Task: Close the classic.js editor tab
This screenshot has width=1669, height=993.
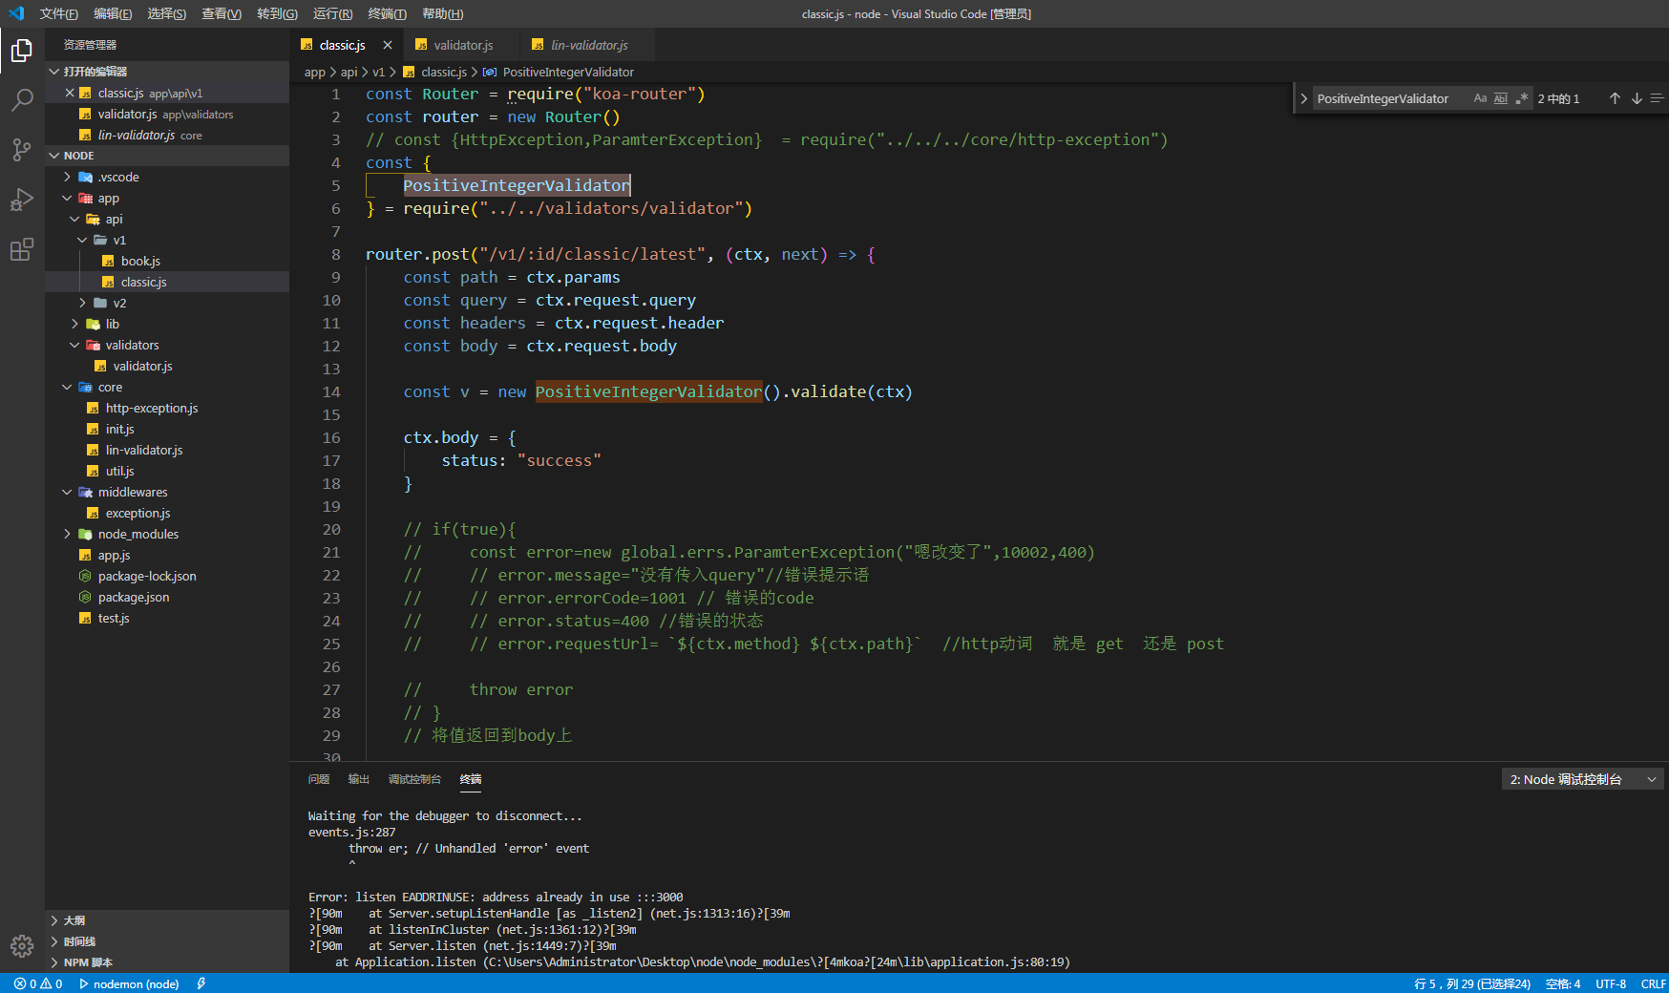Action: tap(388, 45)
